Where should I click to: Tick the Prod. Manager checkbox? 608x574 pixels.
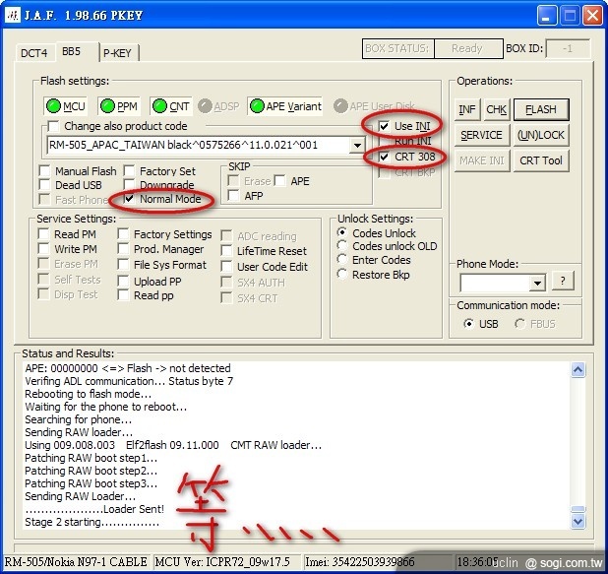(123, 249)
